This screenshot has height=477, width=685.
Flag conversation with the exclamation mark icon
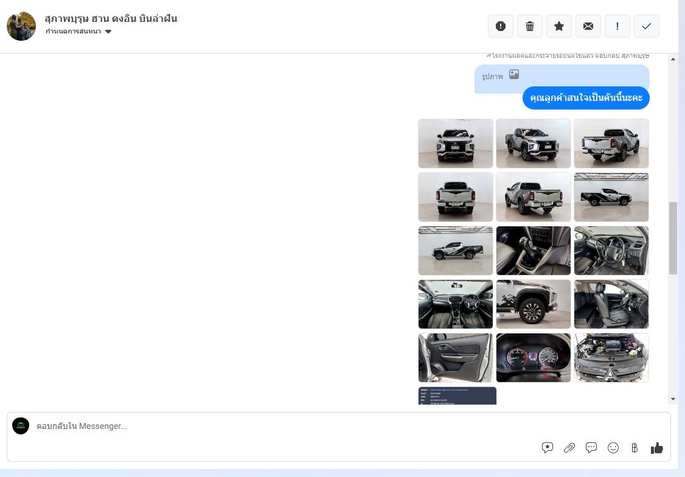point(617,26)
